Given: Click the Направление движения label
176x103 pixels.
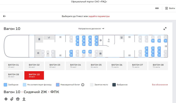Looking at the screenshot, I should [90, 29].
